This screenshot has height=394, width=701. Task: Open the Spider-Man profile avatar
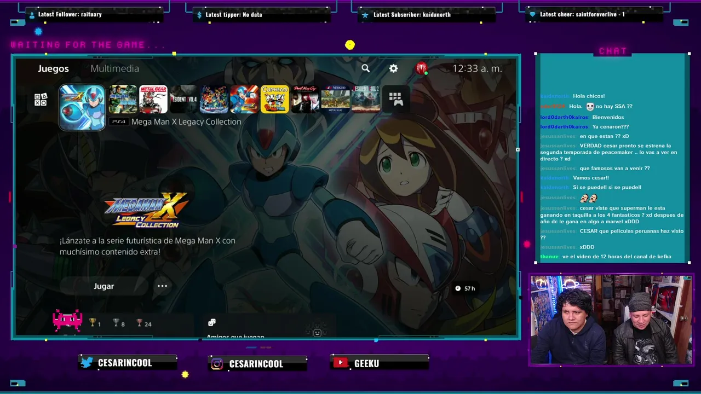coord(421,68)
